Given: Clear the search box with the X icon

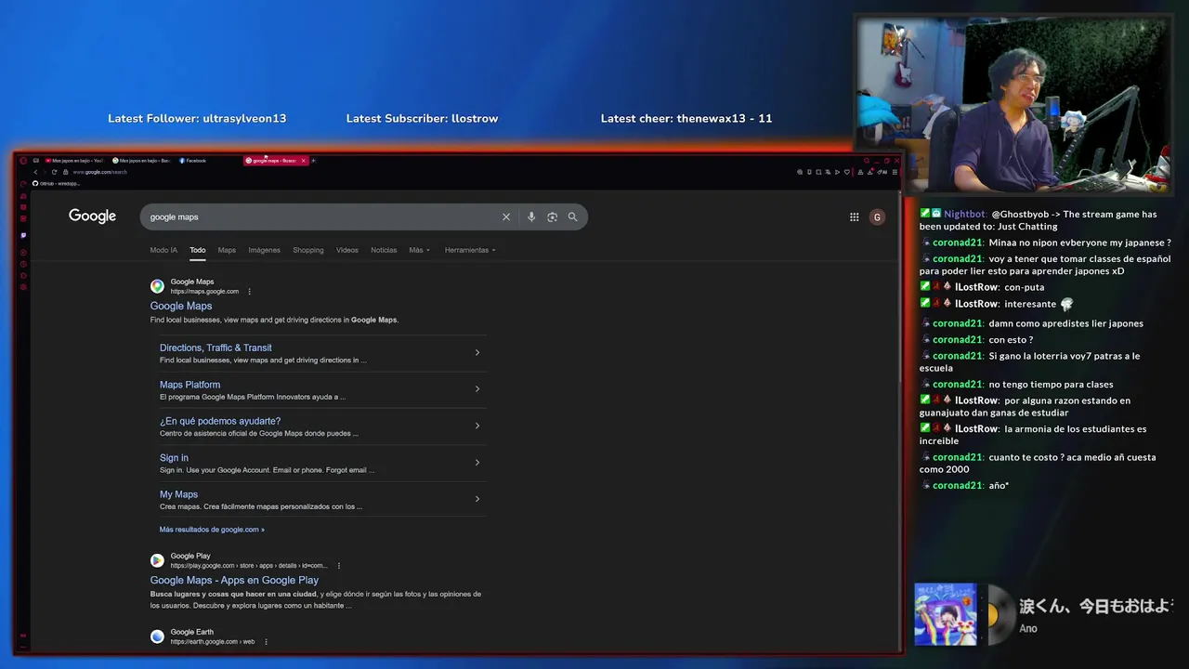Looking at the screenshot, I should [x=506, y=216].
